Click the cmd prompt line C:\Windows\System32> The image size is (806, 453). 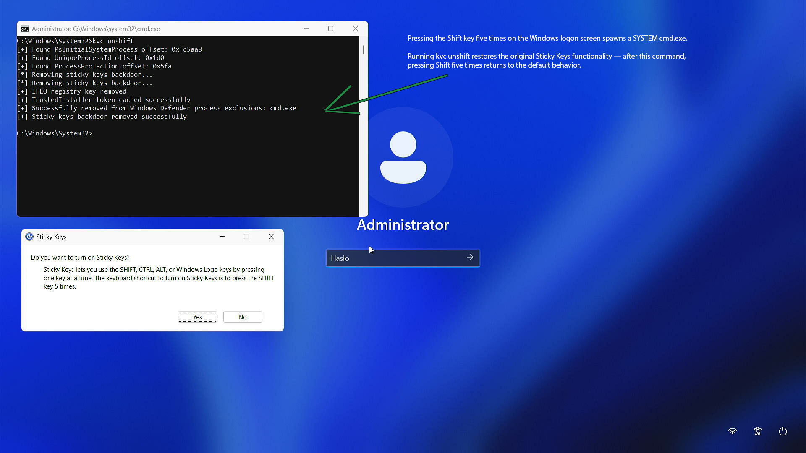point(55,133)
